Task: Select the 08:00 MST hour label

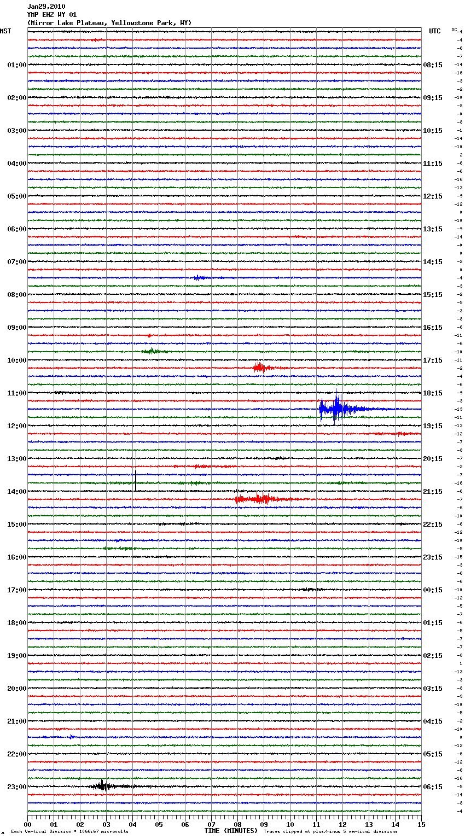Action: [x=17, y=295]
